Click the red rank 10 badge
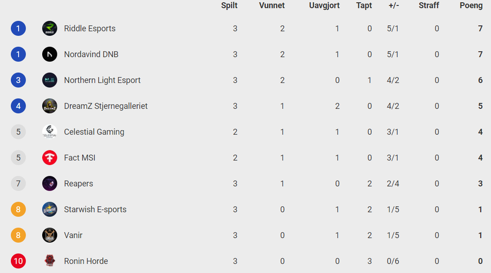 coord(18,261)
